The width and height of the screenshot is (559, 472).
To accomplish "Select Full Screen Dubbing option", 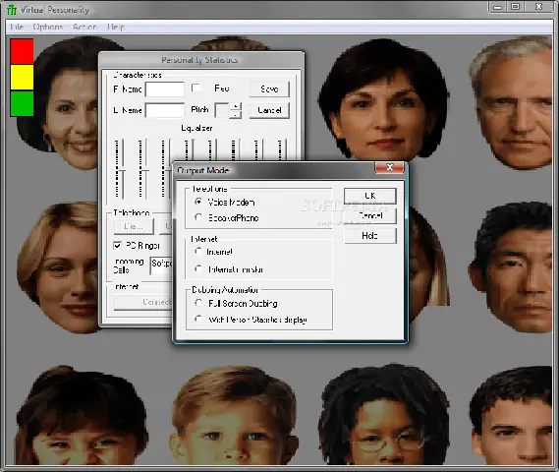I will coord(198,303).
